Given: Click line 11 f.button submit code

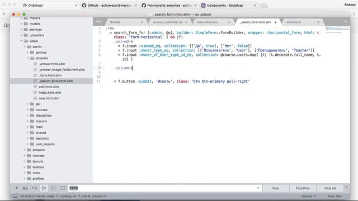Looking at the screenshot, I should point(181,82).
